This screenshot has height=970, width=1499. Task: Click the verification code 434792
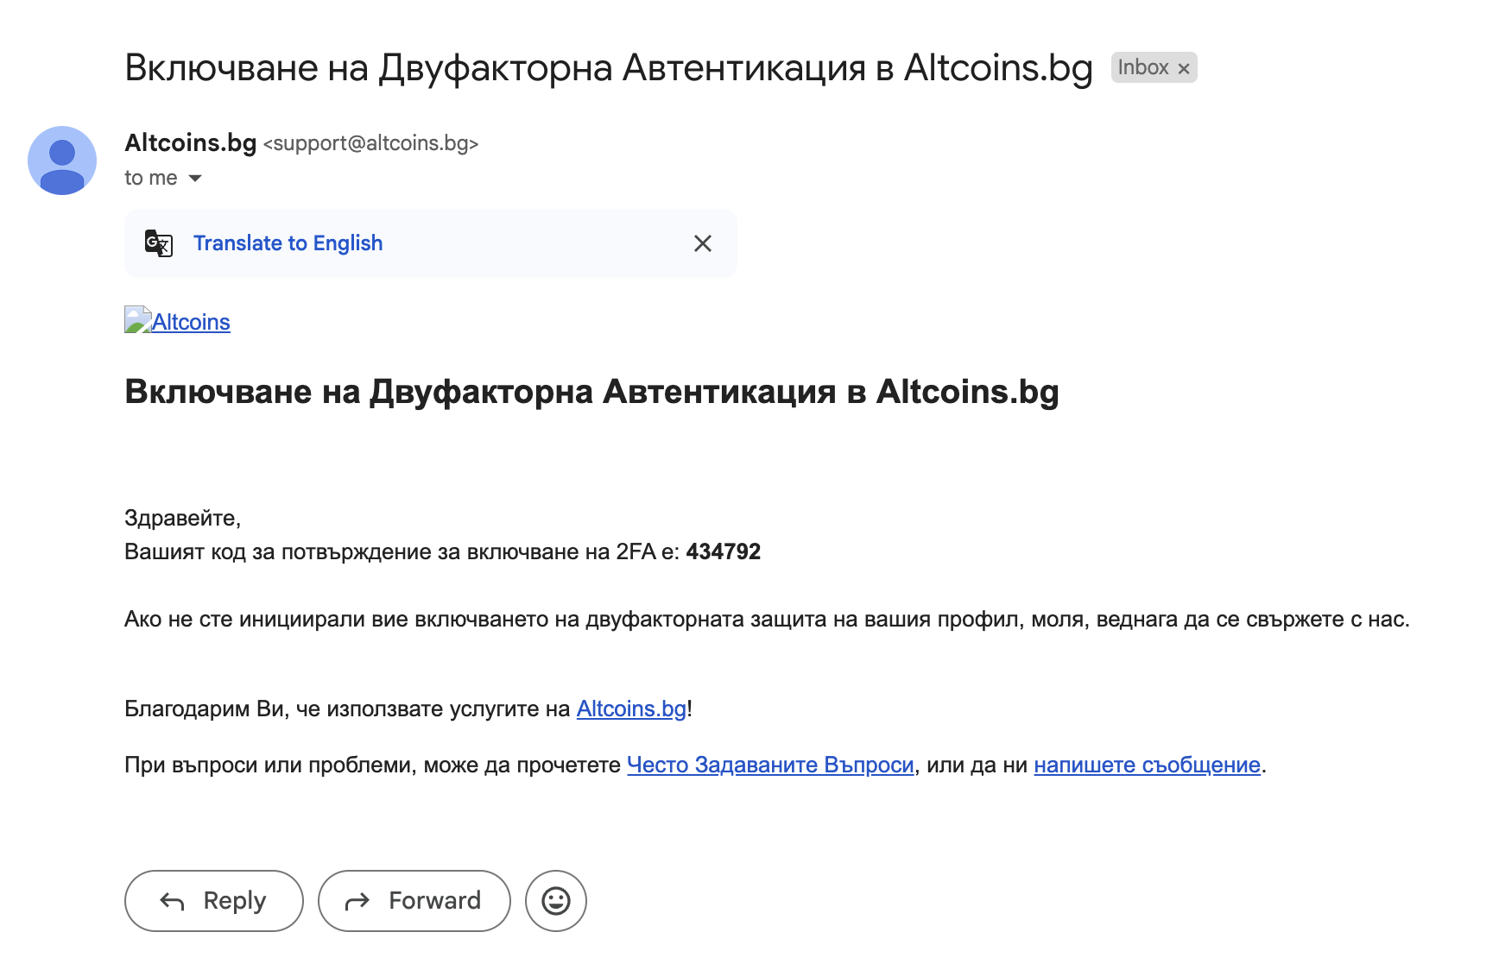724,551
